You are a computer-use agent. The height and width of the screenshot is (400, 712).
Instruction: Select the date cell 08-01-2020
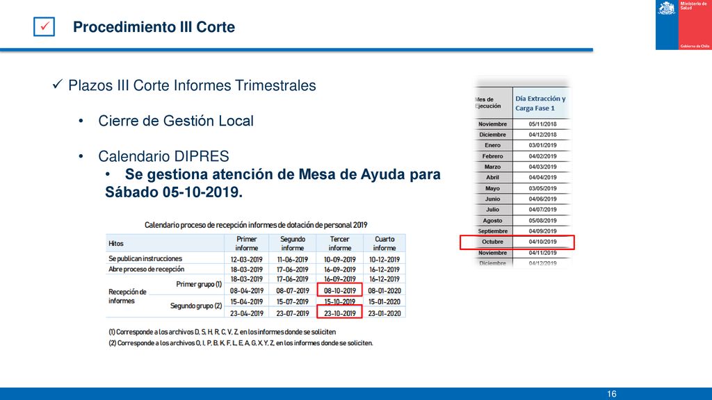coord(385,291)
